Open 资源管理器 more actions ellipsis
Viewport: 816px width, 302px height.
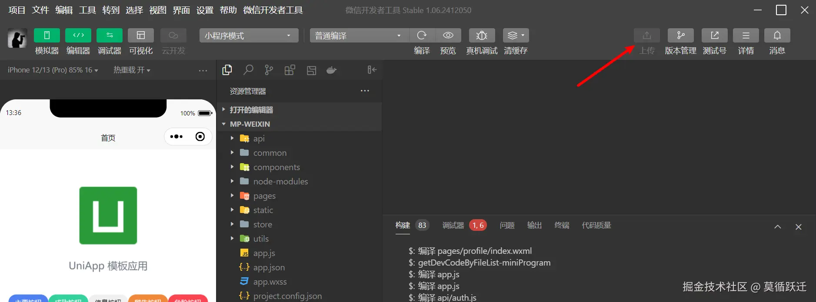tap(365, 91)
